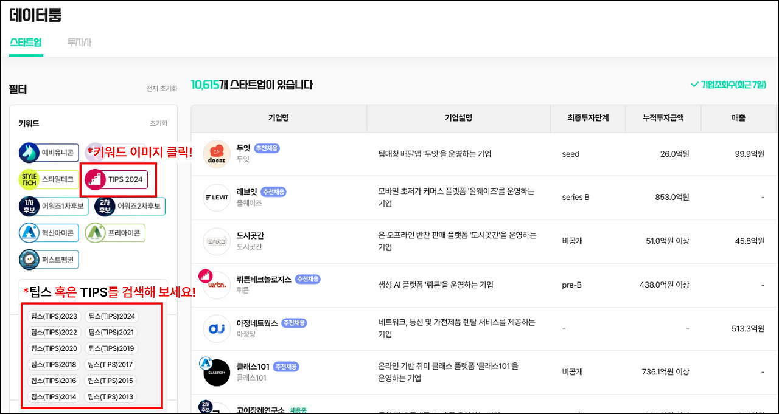Click the 도시곳간 company logo
The image size is (779, 414).
click(x=217, y=241)
